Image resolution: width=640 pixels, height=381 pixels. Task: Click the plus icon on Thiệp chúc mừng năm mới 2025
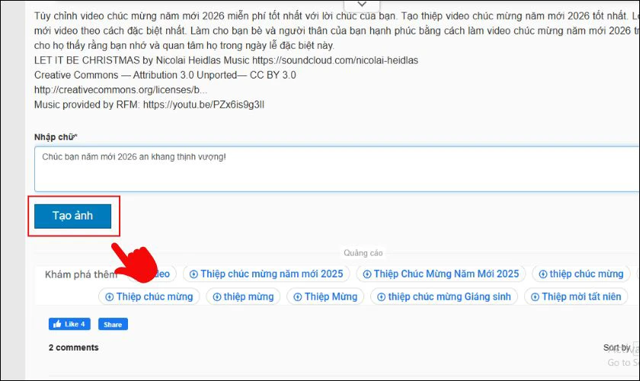point(194,274)
